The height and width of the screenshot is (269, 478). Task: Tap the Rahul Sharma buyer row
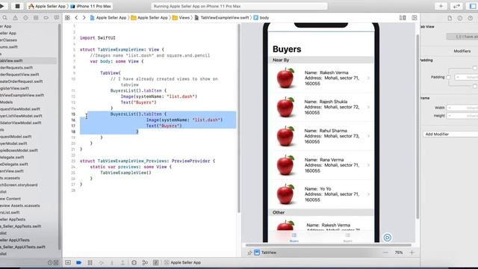[x=320, y=136]
